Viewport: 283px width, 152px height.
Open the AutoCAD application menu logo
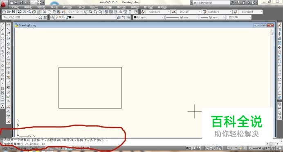coord(4,4)
